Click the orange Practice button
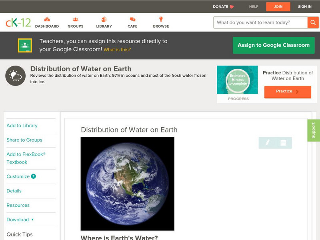 288,92
